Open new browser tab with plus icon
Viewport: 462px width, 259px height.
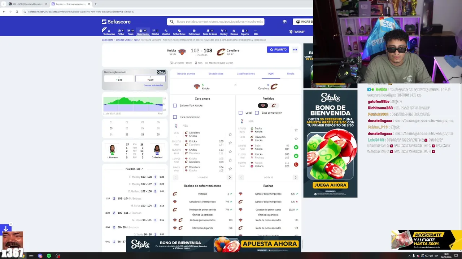95,4
